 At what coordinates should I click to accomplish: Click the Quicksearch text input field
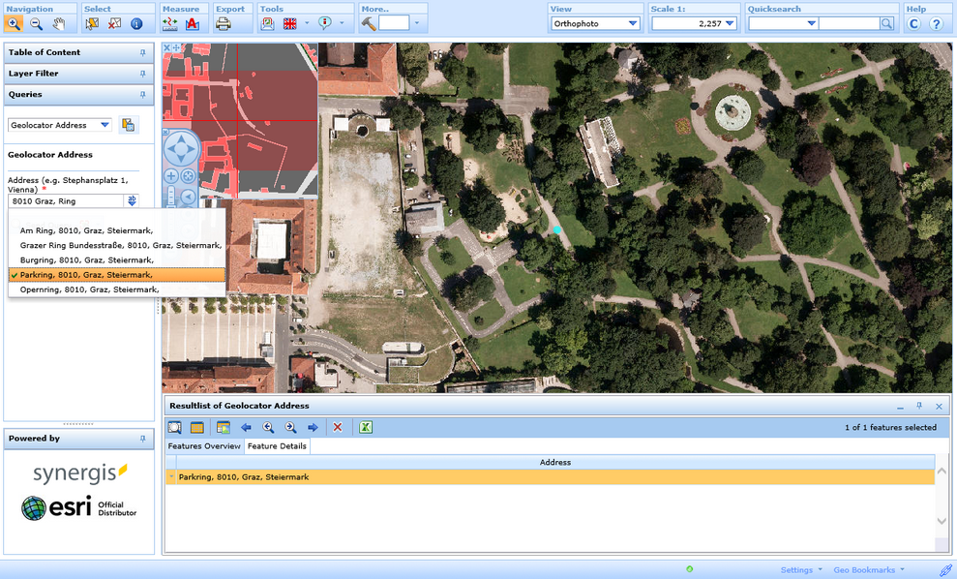click(849, 23)
